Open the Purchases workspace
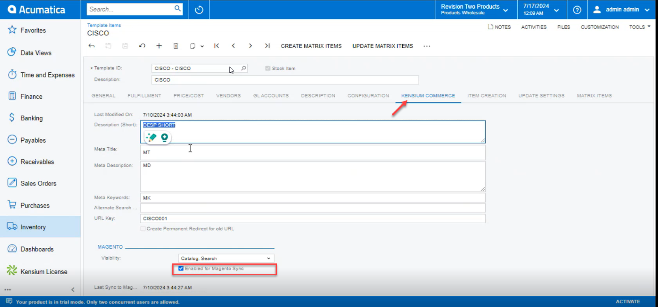The width and height of the screenshot is (658, 307). [x=35, y=205]
